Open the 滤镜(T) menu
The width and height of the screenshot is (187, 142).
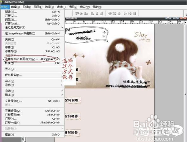61,7
